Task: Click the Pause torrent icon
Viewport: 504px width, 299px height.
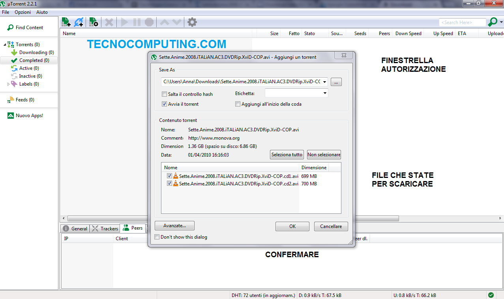Action: pos(137,22)
